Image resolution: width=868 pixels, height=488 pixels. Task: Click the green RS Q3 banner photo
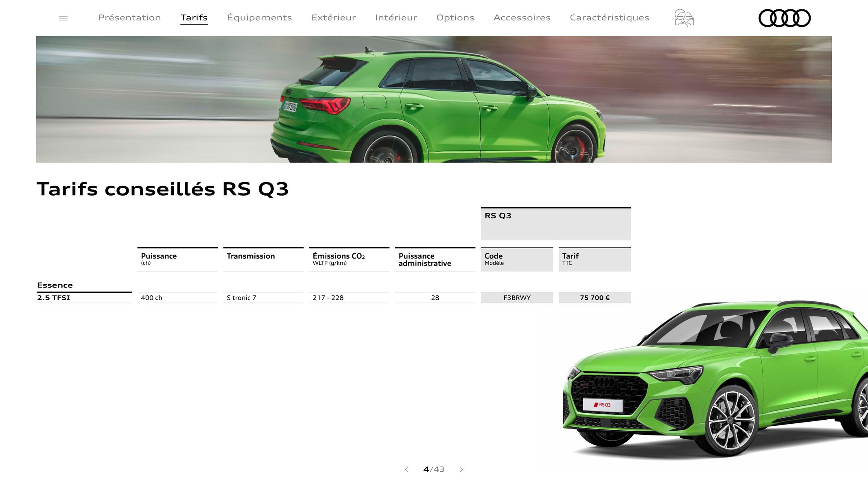pos(434,99)
